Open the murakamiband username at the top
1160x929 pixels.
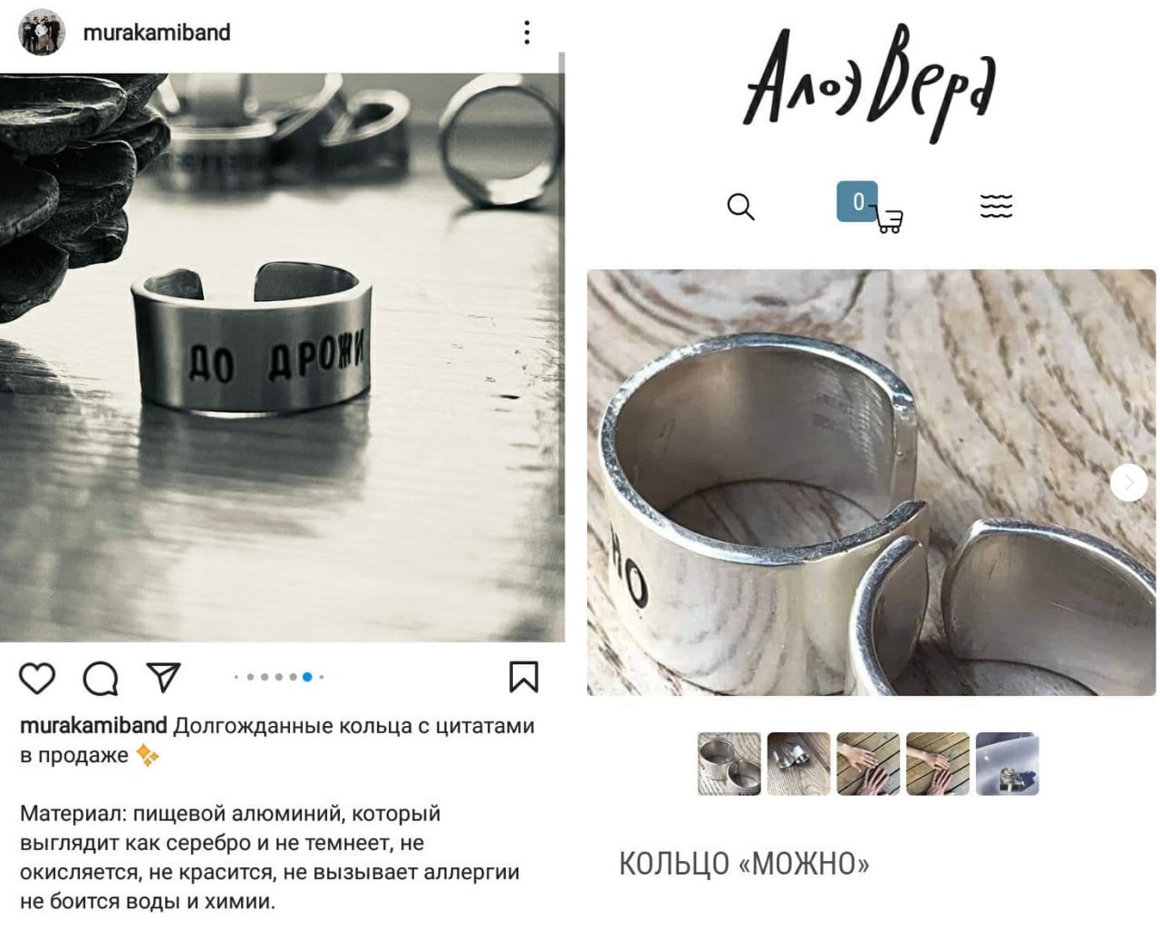[x=157, y=33]
